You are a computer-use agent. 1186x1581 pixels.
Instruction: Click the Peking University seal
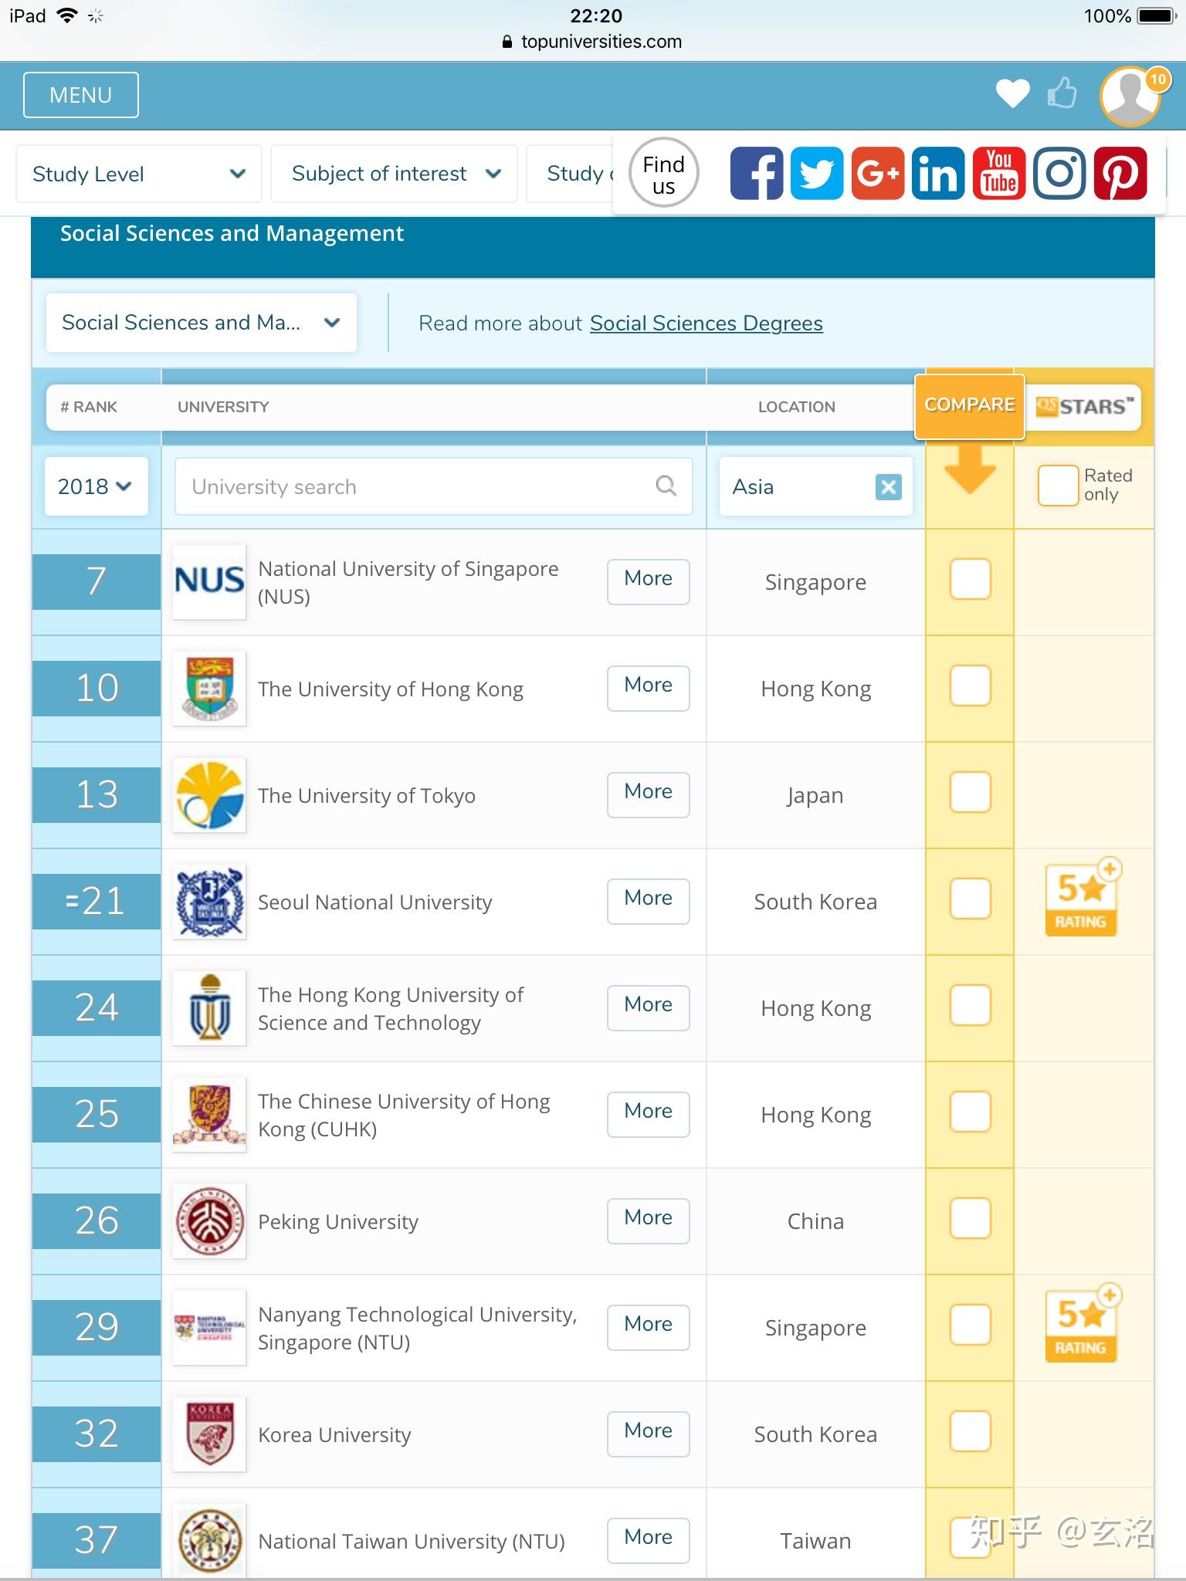tap(209, 1220)
